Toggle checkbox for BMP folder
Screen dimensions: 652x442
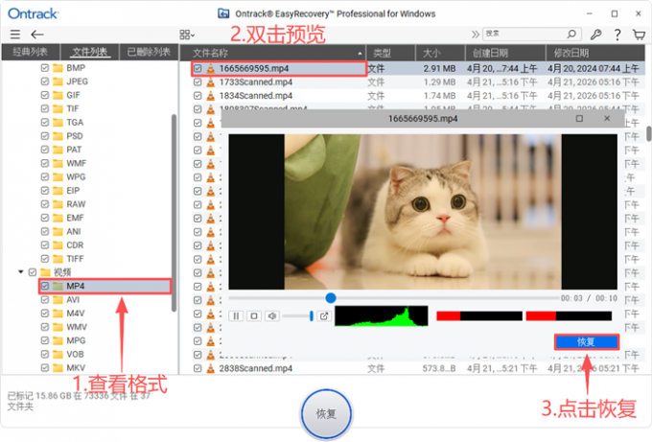point(45,68)
